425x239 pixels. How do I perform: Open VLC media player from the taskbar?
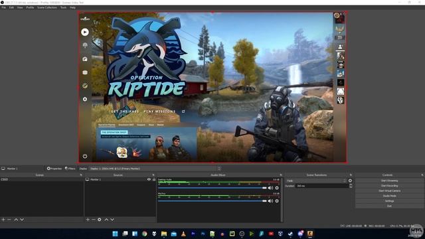[x=183, y=234]
